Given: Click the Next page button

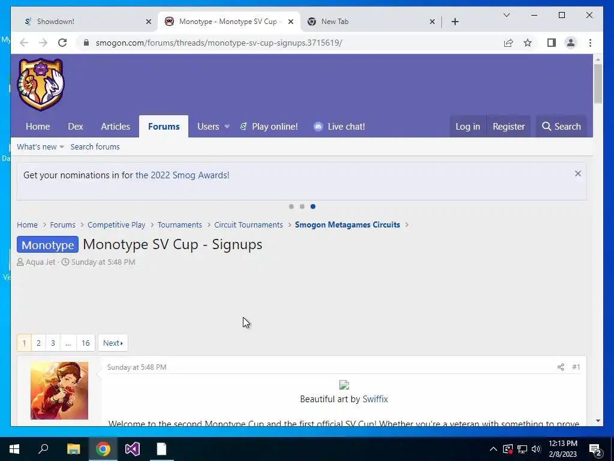Looking at the screenshot, I should click(113, 343).
